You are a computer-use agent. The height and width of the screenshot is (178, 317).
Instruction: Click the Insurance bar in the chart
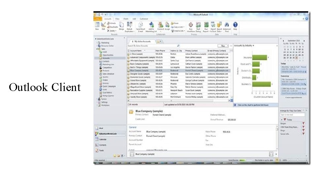[260, 57]
